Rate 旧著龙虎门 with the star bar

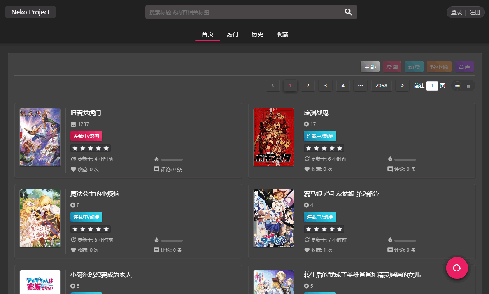pyautogui.click(x=91, y=148)
